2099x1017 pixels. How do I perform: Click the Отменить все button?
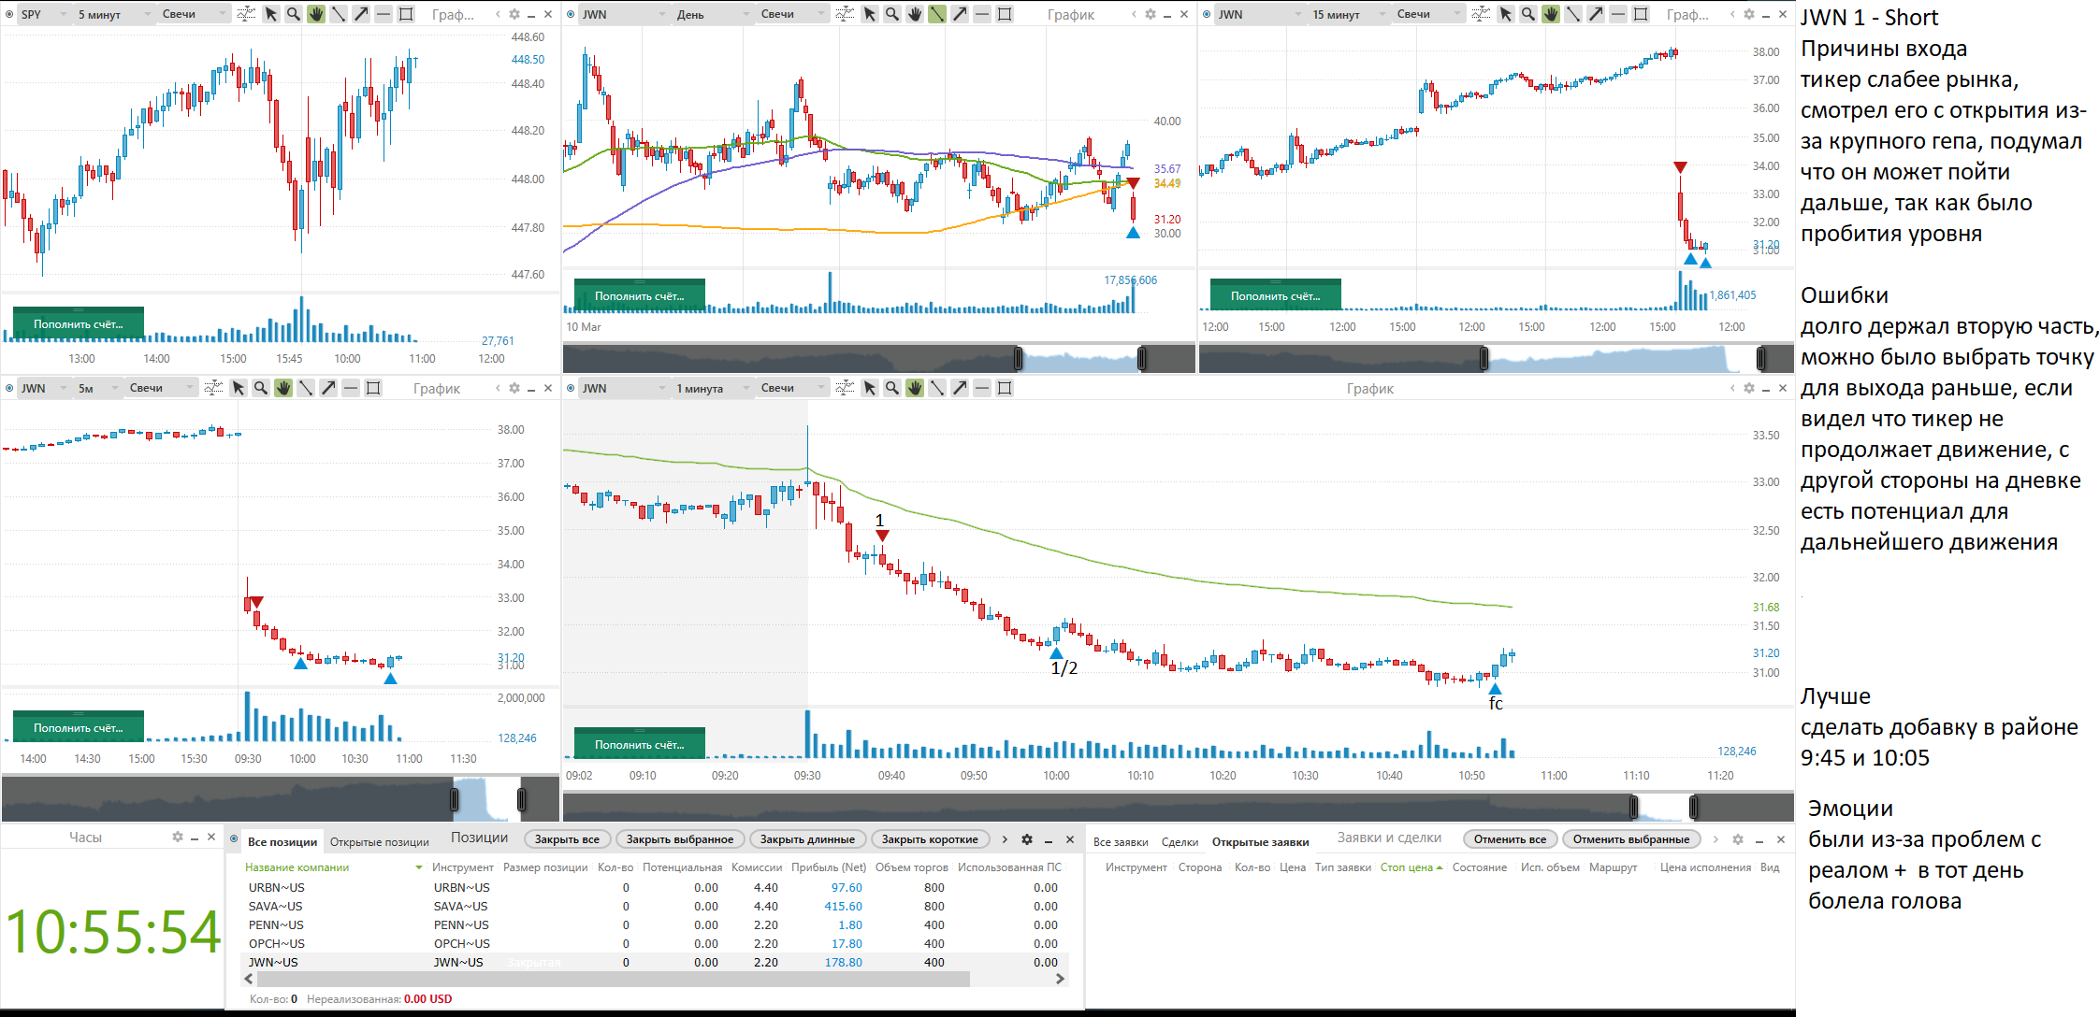pos(1510,839)
